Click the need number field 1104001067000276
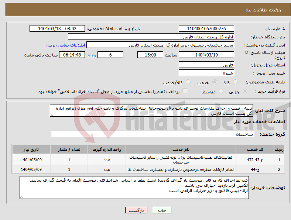Screen dimensions: 291x220 206,28
